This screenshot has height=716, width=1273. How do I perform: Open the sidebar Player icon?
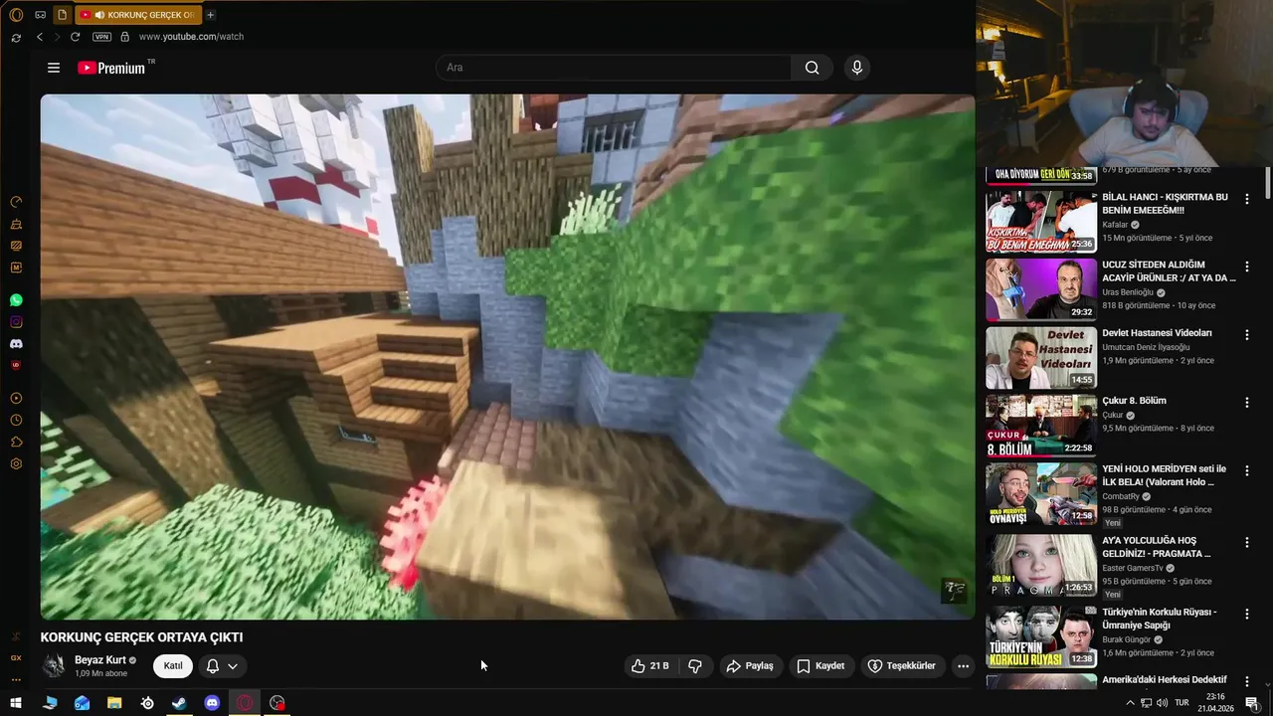coord(16,398)
